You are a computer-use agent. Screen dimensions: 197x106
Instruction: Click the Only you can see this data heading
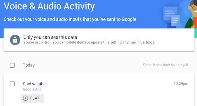pyautogui.click(x=50, y=37)
